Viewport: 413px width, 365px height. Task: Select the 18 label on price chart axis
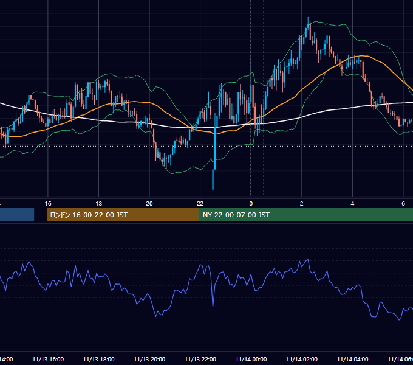[x=99, y=204]
